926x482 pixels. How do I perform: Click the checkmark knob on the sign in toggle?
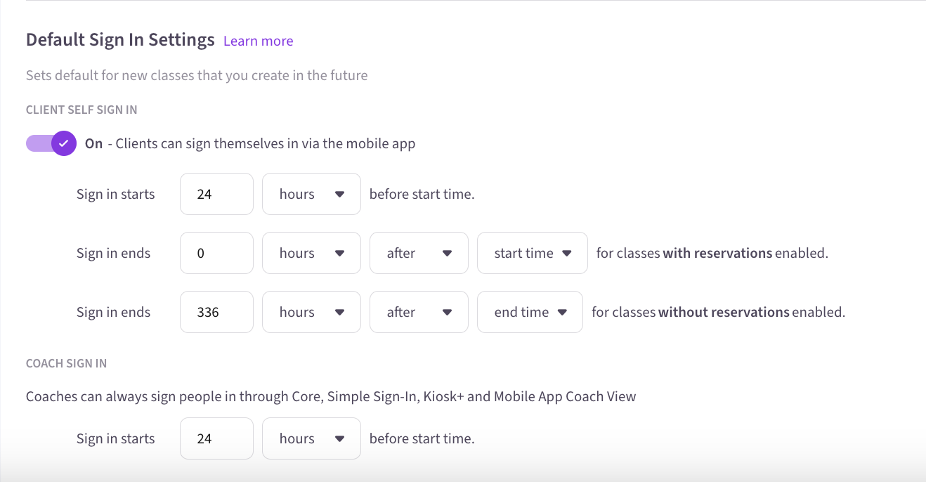pyautogui.click(x=64, y=143)
